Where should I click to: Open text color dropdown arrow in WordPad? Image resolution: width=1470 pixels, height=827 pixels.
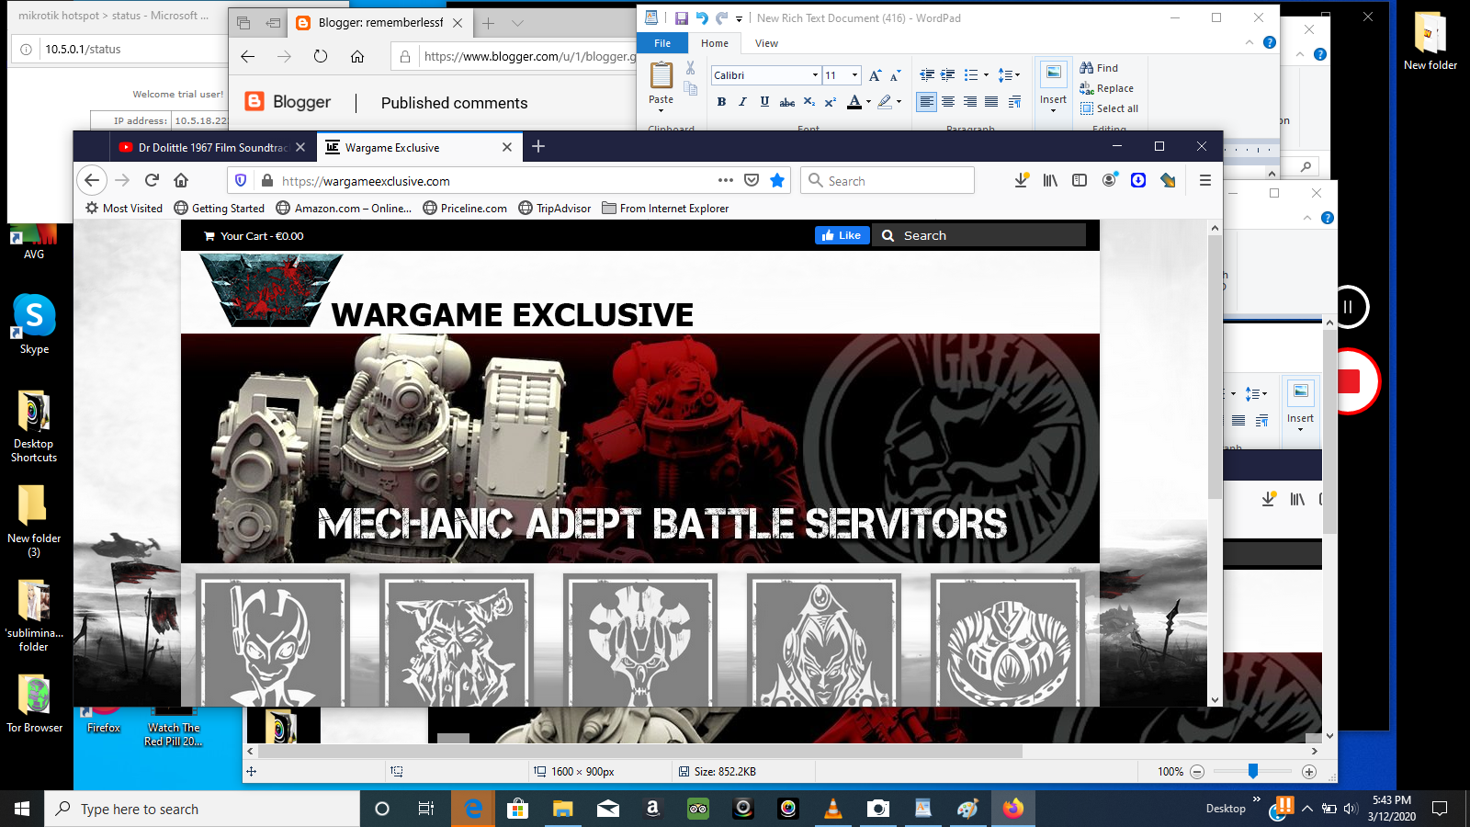pos(868,102)
